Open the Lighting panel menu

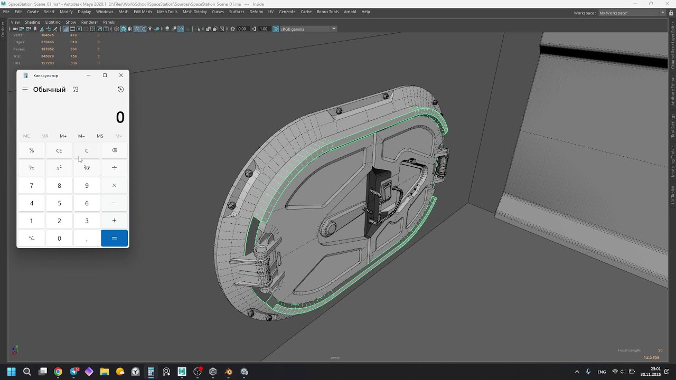pyautogui.click(x=53, y=22)
